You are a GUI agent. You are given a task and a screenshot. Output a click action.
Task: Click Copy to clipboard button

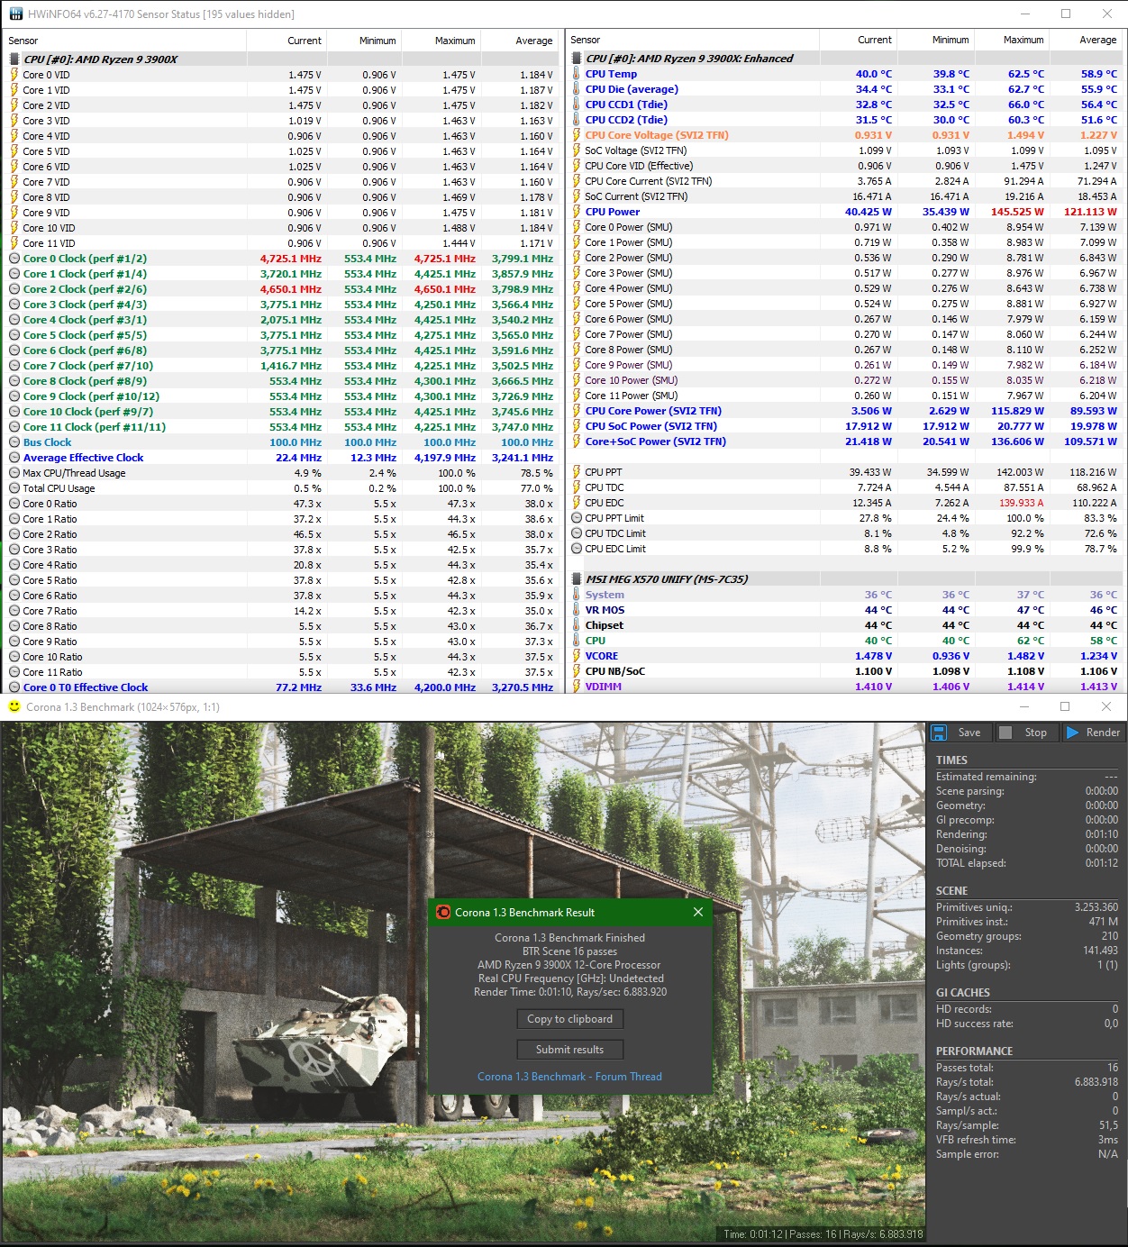[x=569, y=1019]
